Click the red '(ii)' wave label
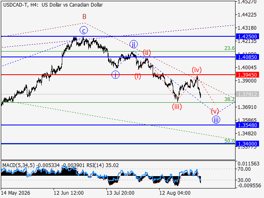The image size is (264, 198). point(147,52)
